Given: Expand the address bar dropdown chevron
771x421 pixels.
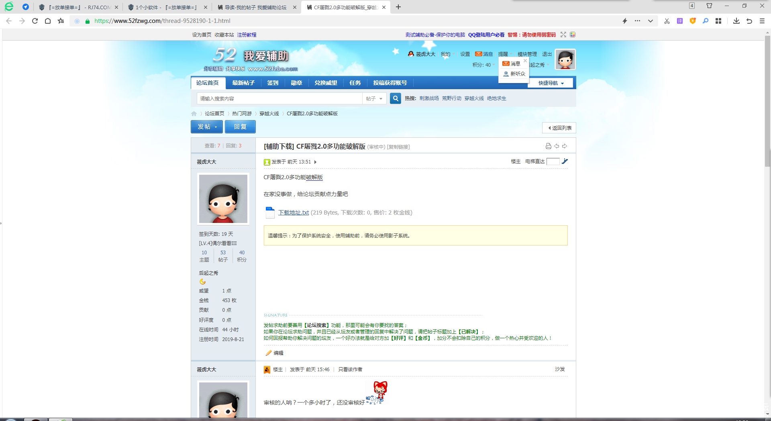Looking at the screenshot, I should point(651,21).
